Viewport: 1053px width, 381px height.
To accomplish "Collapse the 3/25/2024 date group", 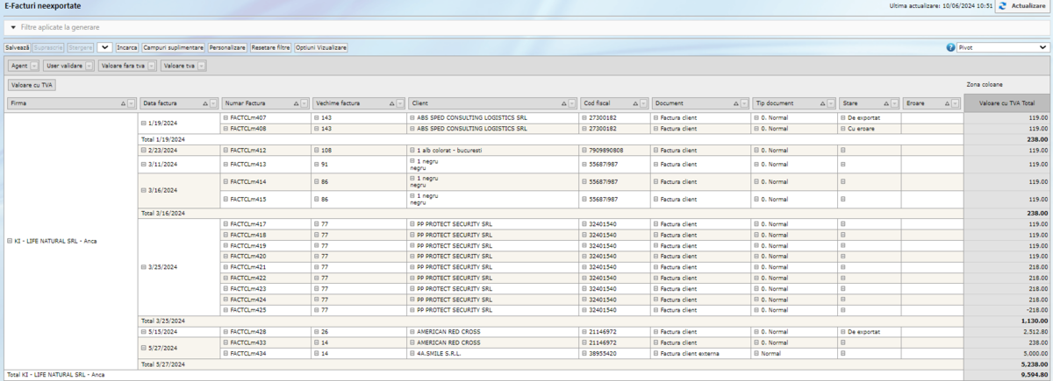I will pos(144,267).
